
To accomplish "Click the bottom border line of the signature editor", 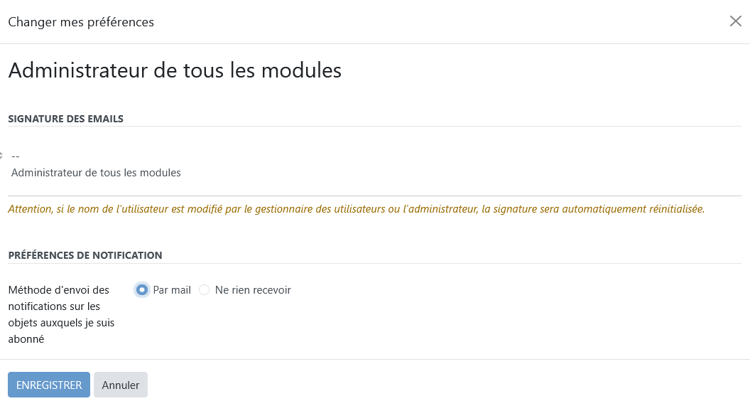I will pos(374,196).
